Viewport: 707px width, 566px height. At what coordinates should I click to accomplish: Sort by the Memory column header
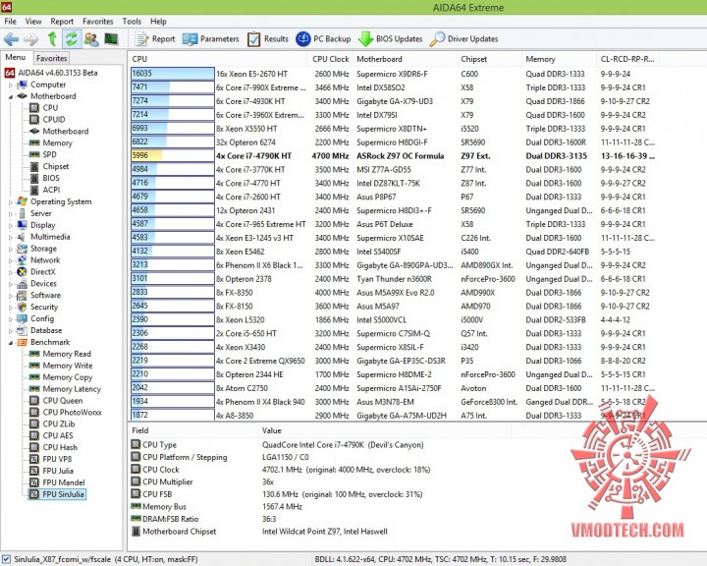(559, 59)
